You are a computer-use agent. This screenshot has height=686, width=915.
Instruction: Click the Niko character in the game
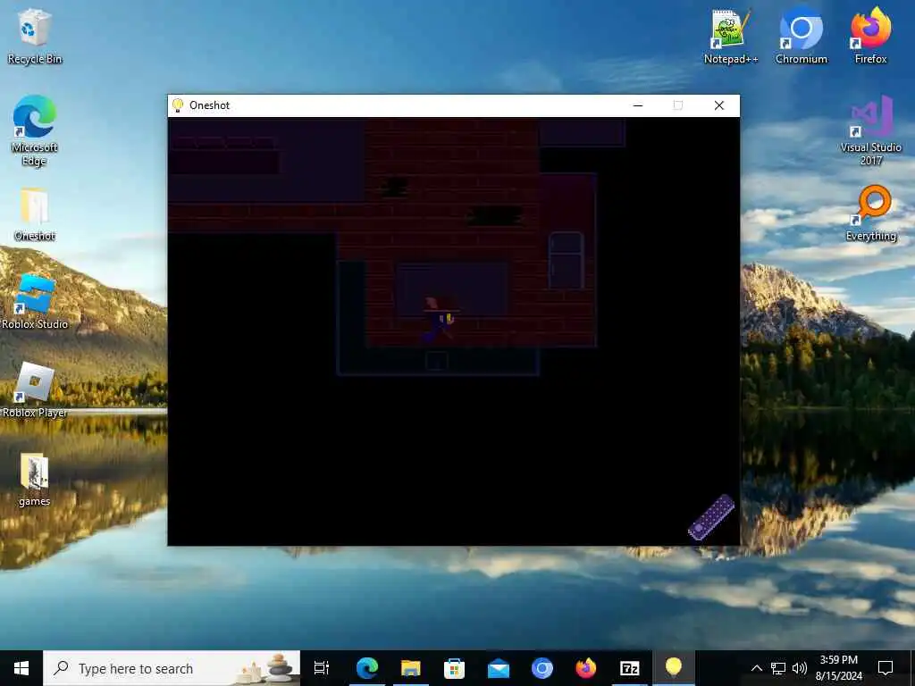[x=440, y=320]
